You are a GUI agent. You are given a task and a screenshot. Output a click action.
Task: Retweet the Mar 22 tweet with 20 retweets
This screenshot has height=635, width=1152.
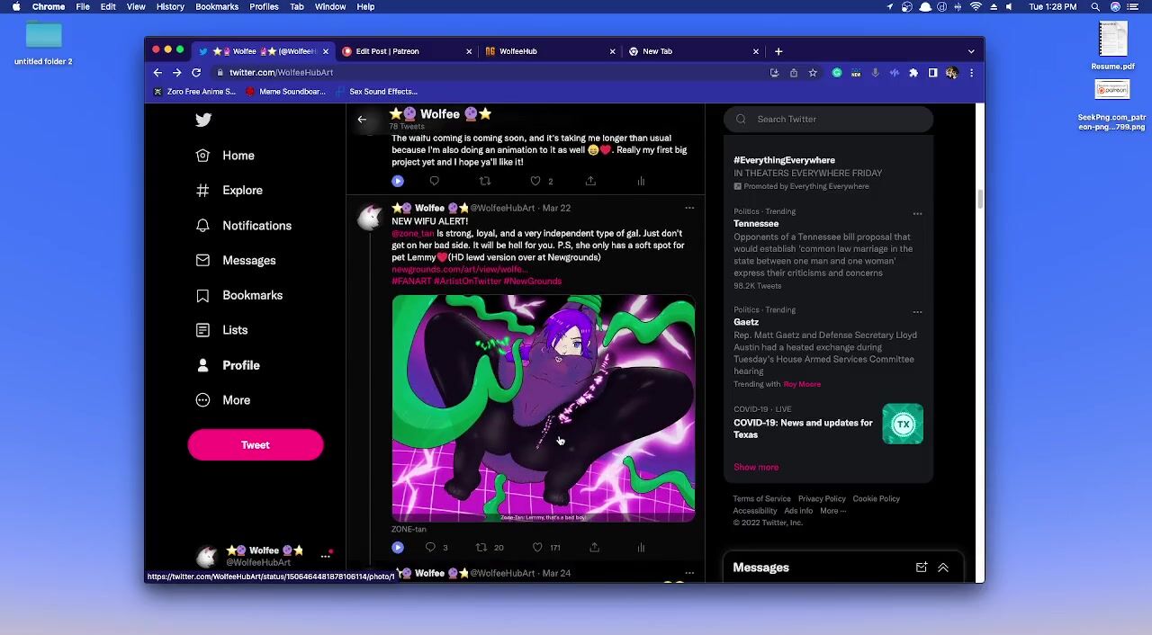(481, 548)
